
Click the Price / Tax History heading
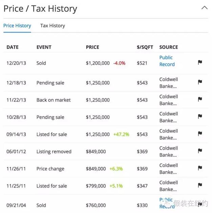click(40, 9)
